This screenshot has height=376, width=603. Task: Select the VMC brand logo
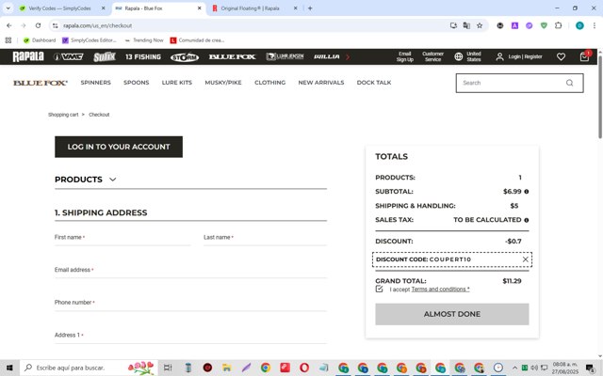pyautogui.click(x=68, y=56)
